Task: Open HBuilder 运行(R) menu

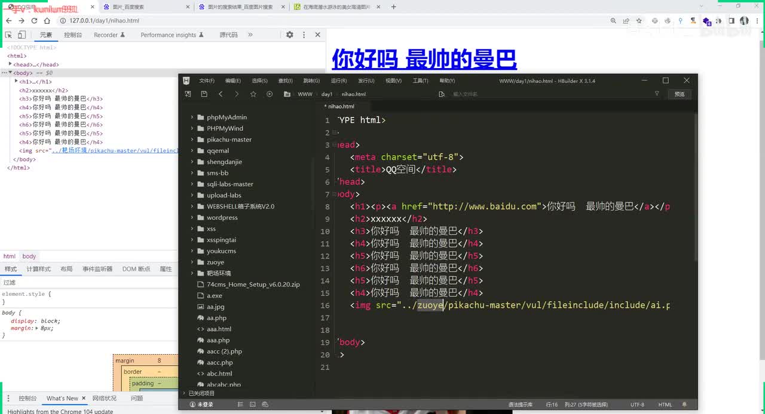Action: coord(339,81)
